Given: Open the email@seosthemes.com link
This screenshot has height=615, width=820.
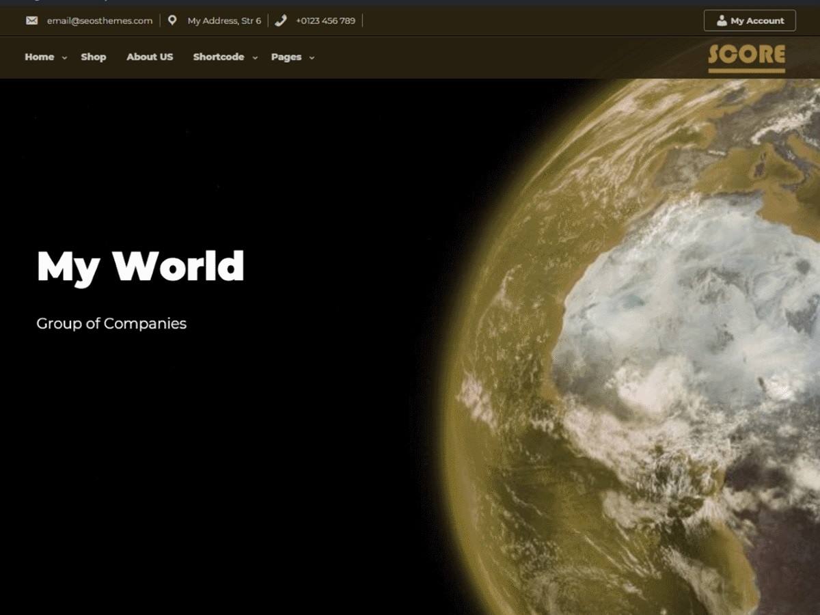Looking at the screenshot, I should click(x=98, y=20).
